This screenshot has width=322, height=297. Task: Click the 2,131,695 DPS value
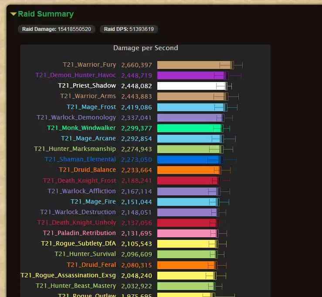(x=136, y=234)
